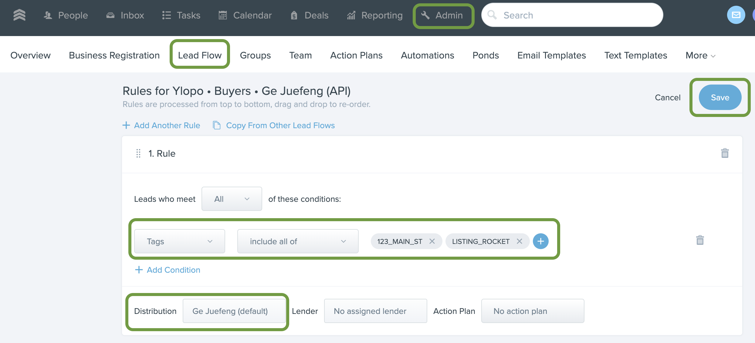Open the People section
The height and width of the screenshot is (343, 755).
pos(66,15)
